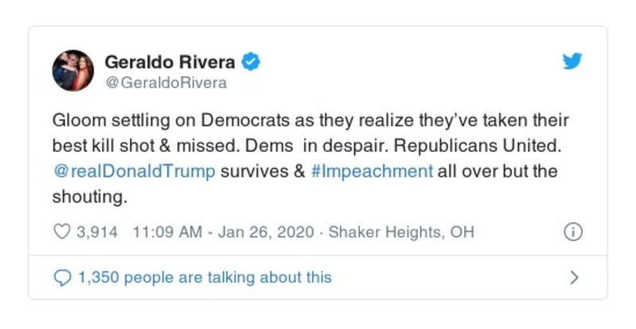Expand the conversation with the right chevron

[574, 277]
